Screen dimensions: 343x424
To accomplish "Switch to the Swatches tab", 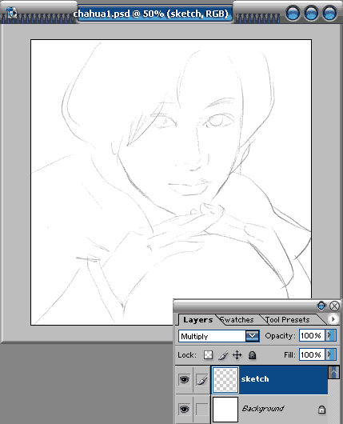I will tap(237, 320).
